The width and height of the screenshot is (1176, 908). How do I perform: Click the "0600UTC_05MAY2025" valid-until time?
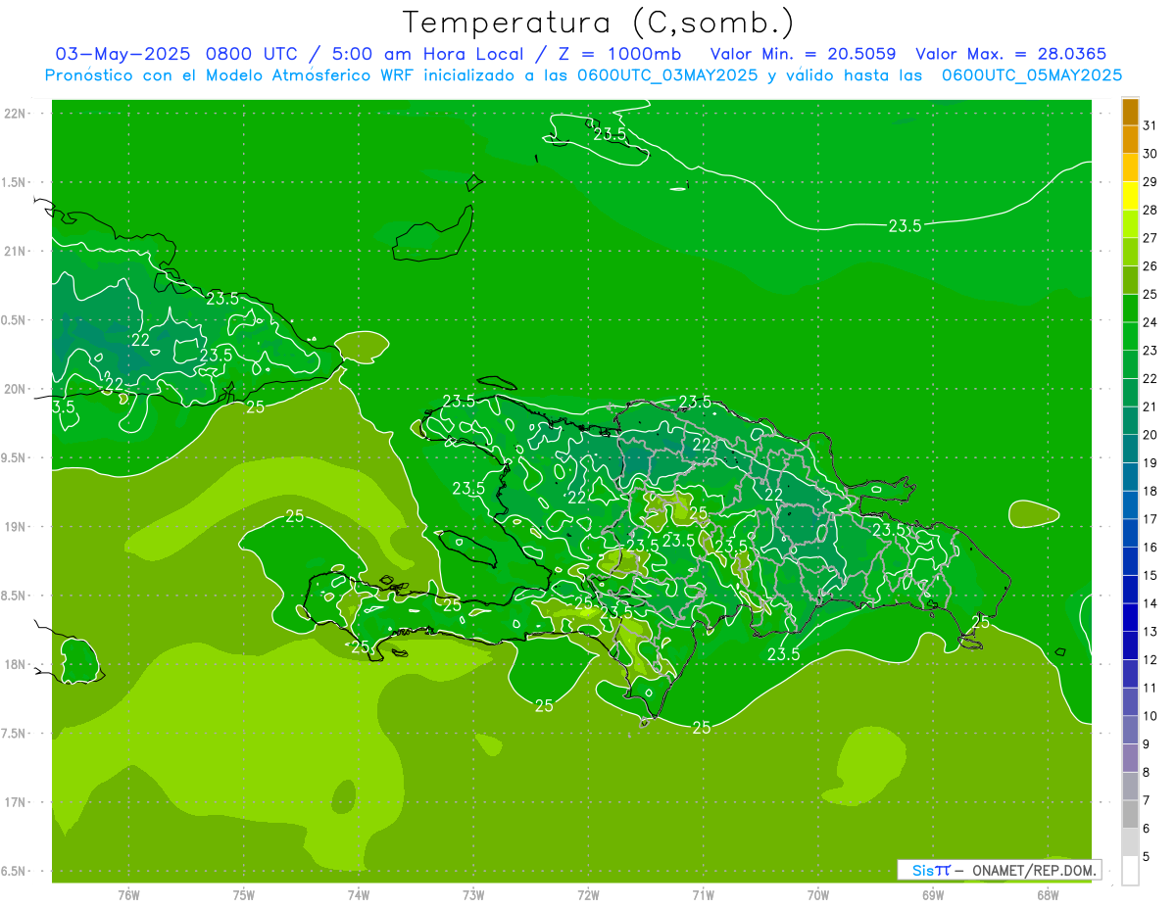[x=1032, y=74]
